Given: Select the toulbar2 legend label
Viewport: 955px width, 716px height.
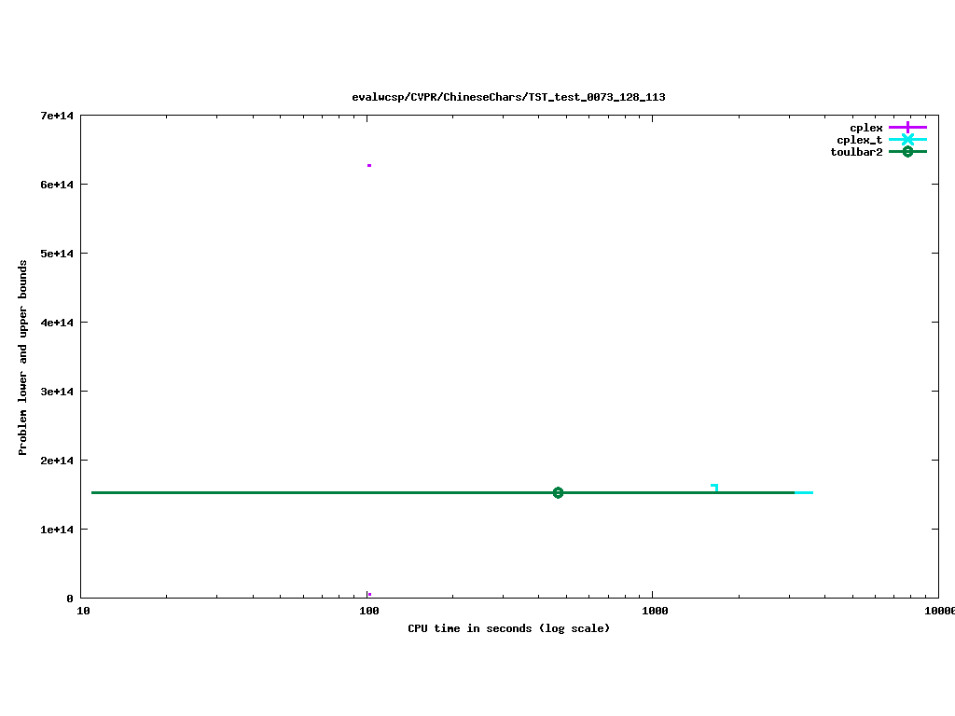Looking at the screenshot, I should pos(856,152).
